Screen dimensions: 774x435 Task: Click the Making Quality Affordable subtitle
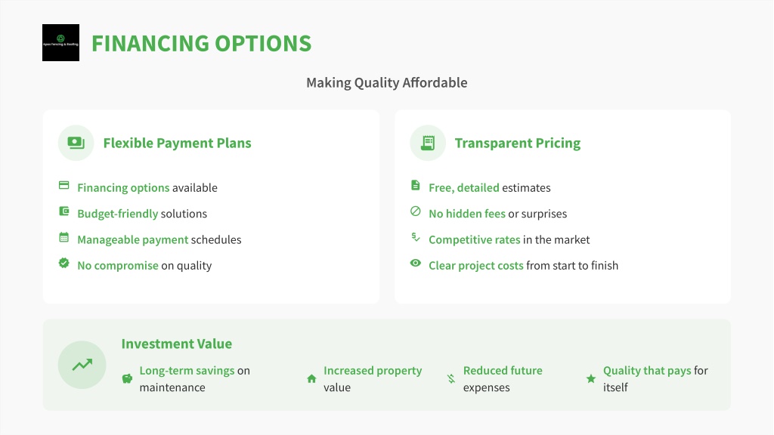386,82
